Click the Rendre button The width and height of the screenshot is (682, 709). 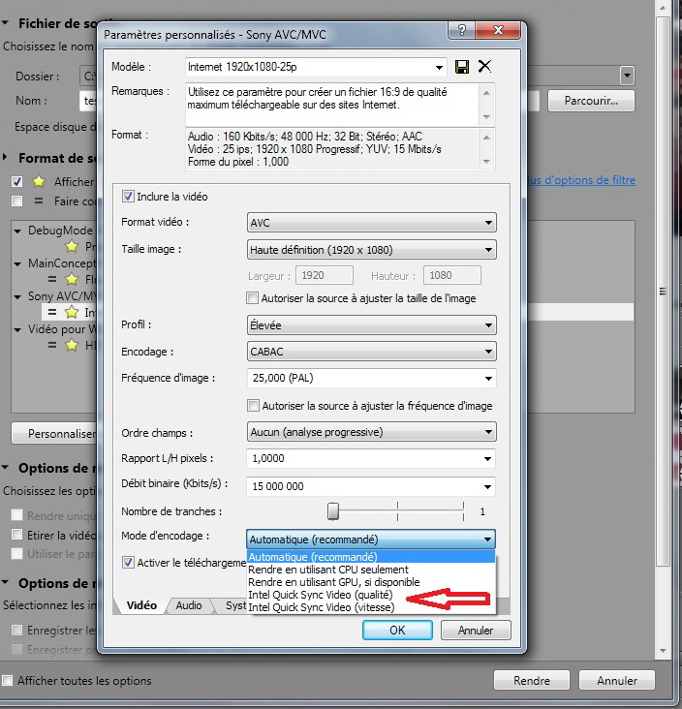coord(532,680)
